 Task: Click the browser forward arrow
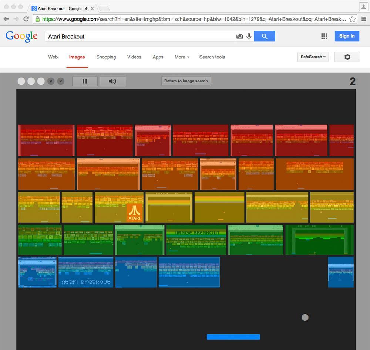click(x=16, y=19)
